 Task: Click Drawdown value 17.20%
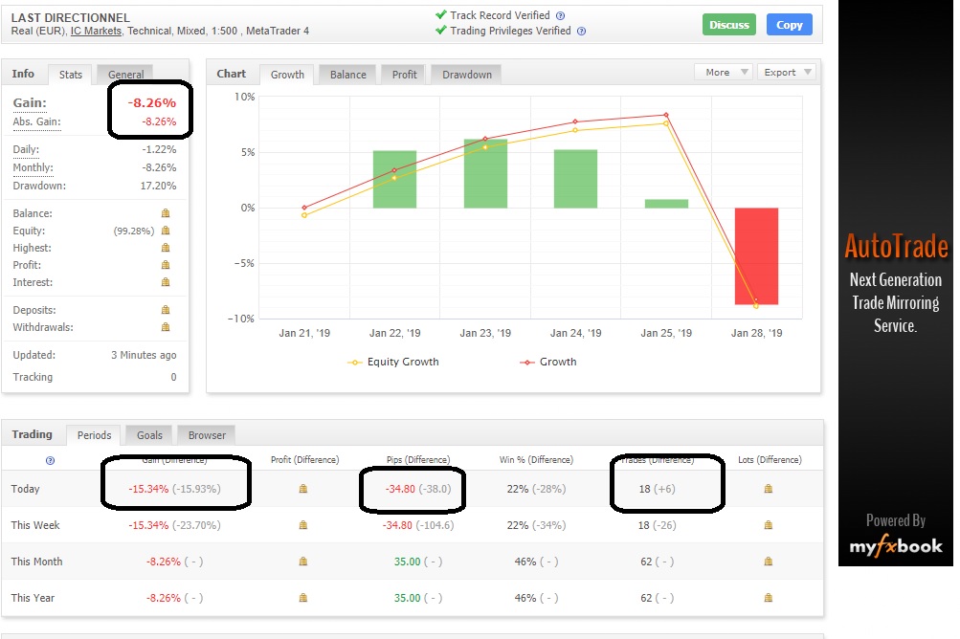[x=158, y=186]
